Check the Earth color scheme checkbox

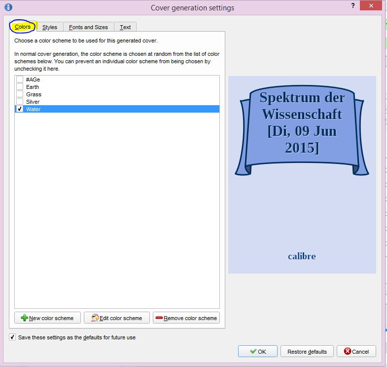pos(20,87)
